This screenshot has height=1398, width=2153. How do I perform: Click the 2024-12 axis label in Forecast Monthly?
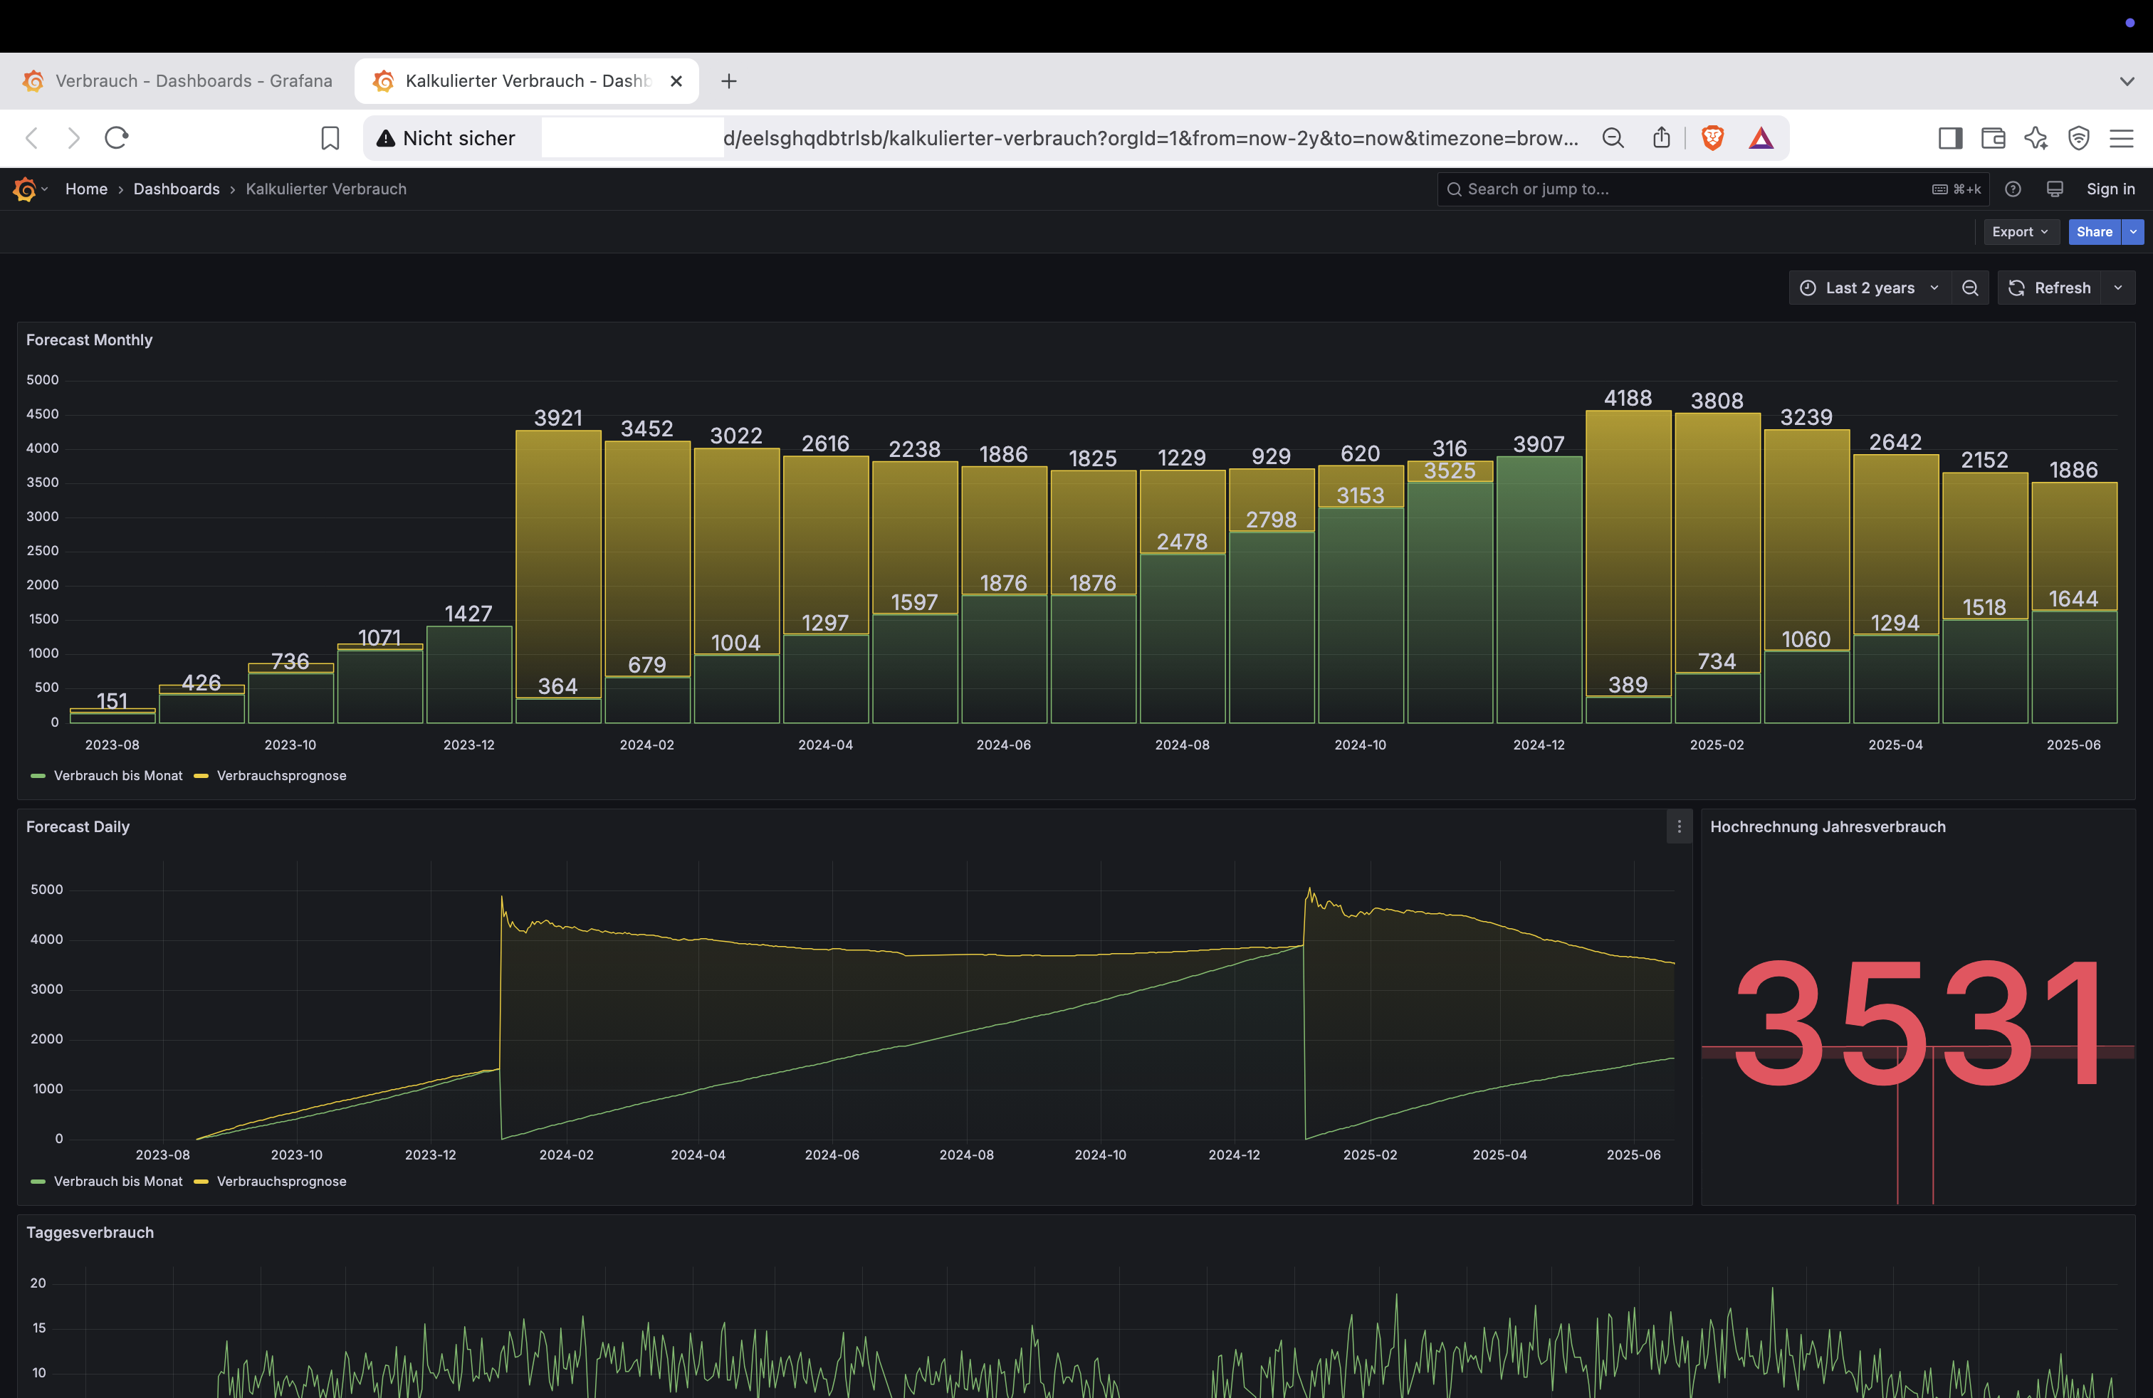[1538, 745]
